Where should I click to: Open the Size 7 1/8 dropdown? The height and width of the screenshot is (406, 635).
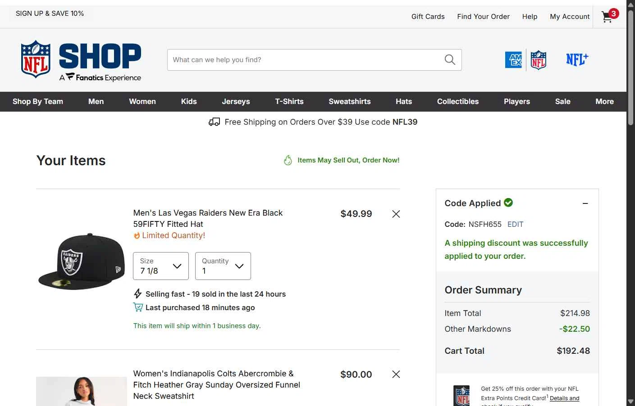[x=161, y=266]
